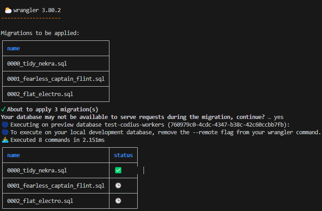The height and width of the screenshot is (211, 322).
Task: Click the clock status for 0001_fearless_captain_flint.sql
Action: pos(118,185)
